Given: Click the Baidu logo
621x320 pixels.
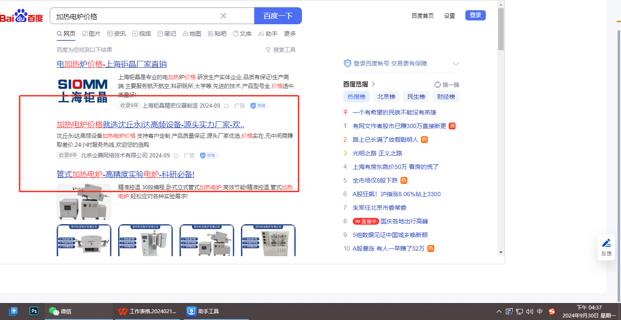Looking at the screenshot, I should point(21,16).
